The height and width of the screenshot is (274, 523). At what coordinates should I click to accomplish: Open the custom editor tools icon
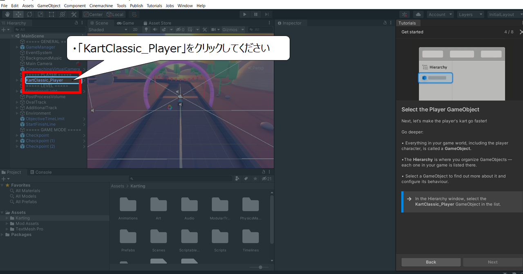tap(74, 14)
